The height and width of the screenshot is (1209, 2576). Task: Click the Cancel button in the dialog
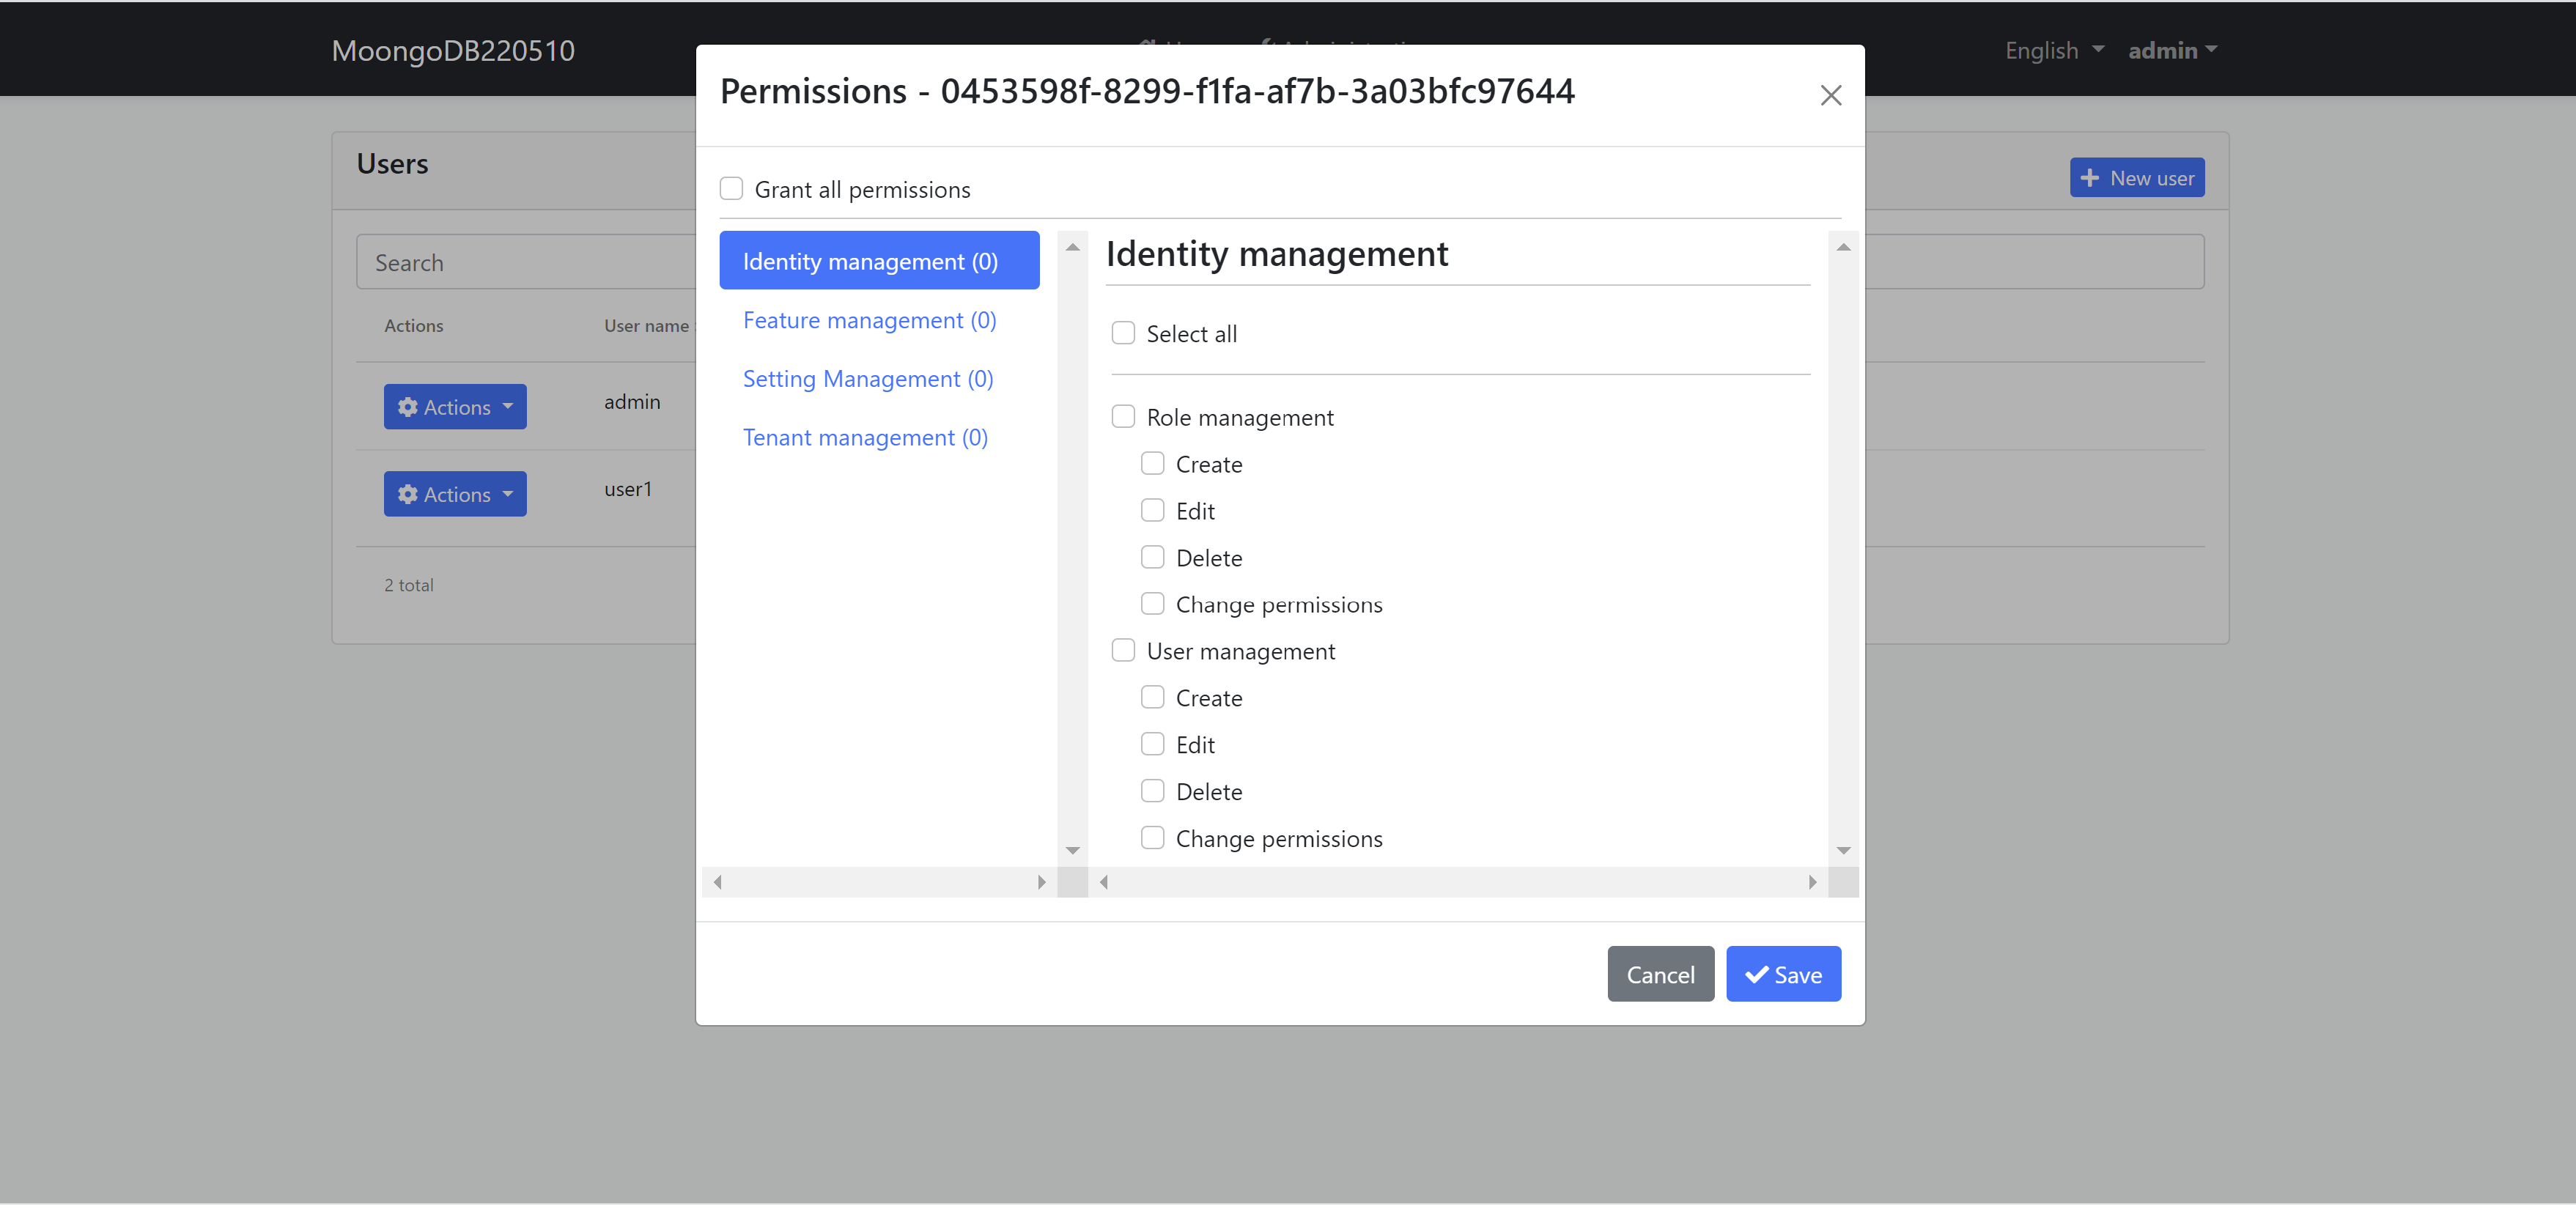[1660, 974]
